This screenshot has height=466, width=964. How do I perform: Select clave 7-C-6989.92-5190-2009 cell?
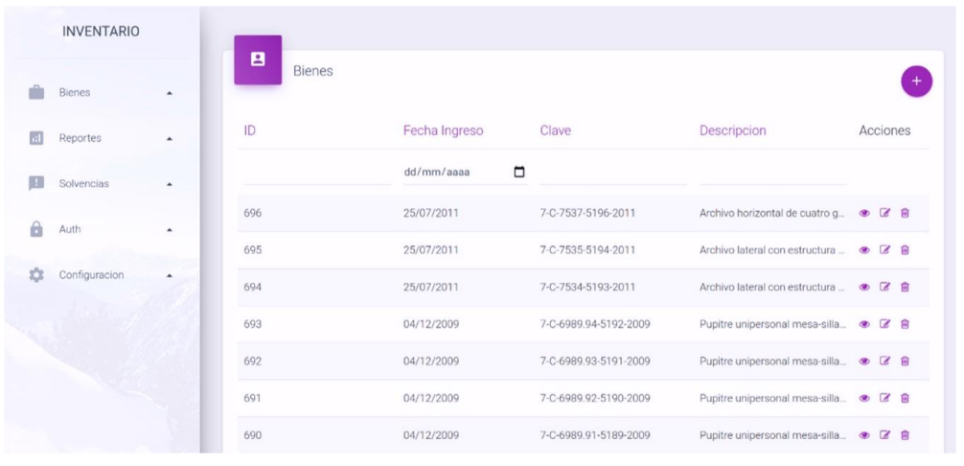point(595,398)
